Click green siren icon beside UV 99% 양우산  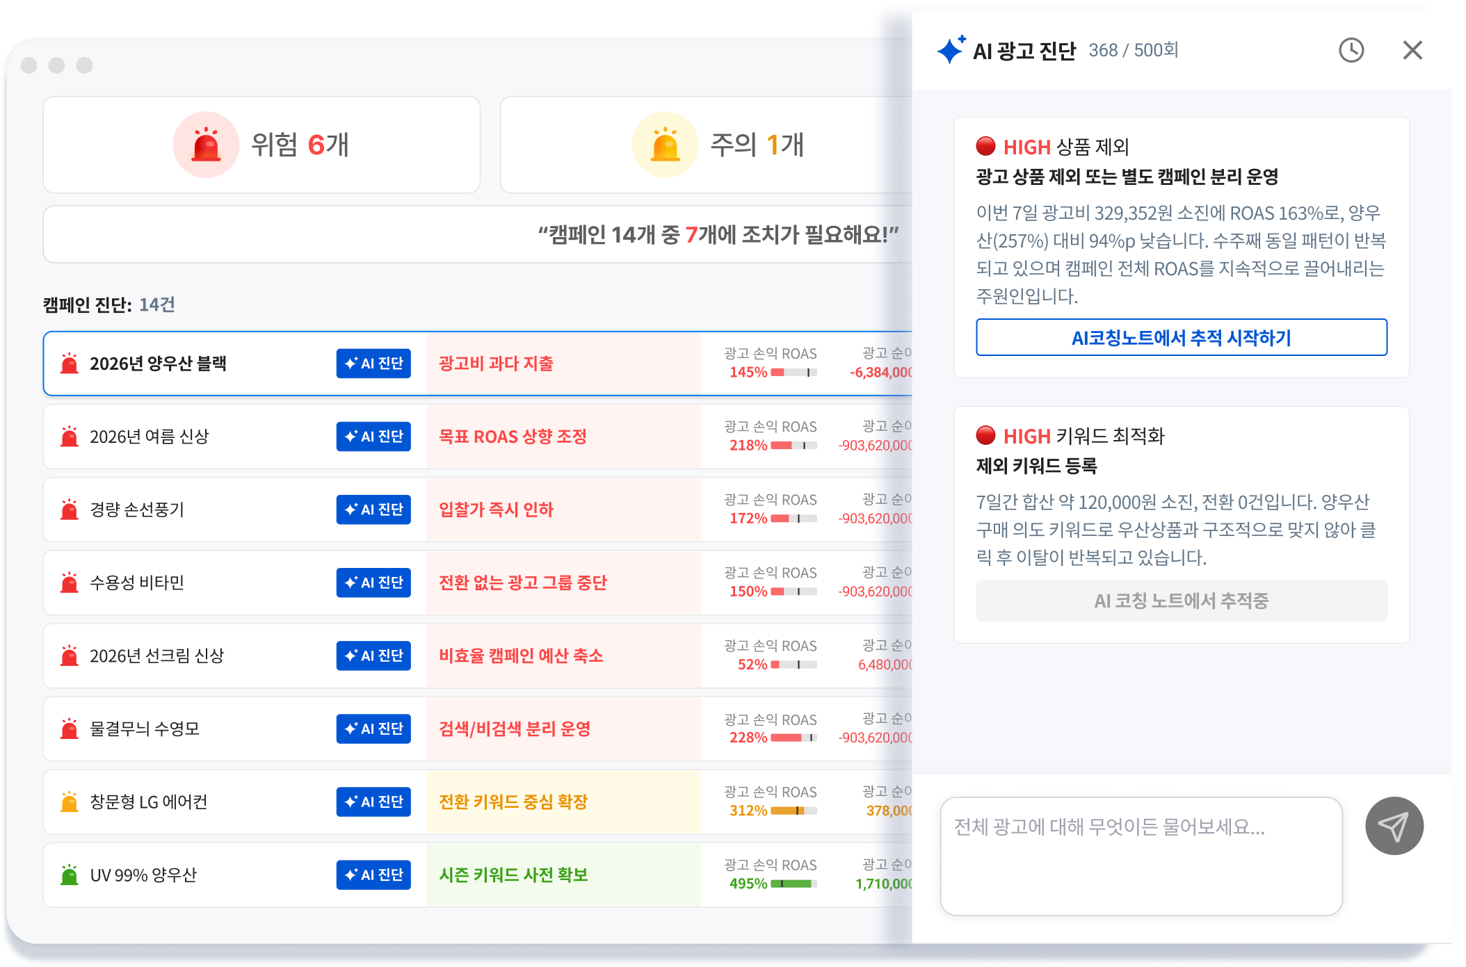tap(70, 875)
